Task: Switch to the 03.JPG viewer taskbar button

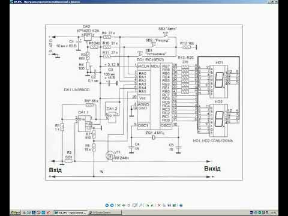Action: coord(70,212)
